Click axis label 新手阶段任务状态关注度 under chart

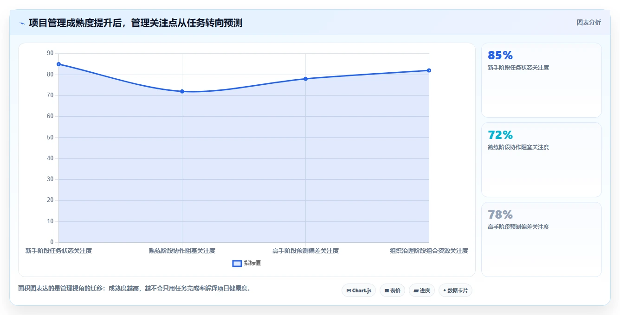pos(58,251)
